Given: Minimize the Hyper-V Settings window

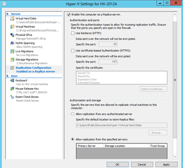Looking at the screenshot, I should click(160, 3).
